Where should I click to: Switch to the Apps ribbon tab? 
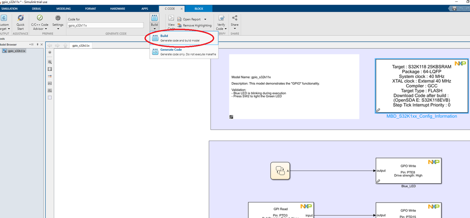(x=145, y=8)
